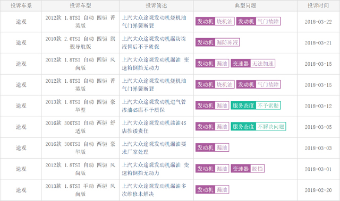The width and height of the screenshot is (340, 201).
Task: Select model cell 2013款 1.8TSI 手动 两驱 风尚版
Action: click(x=80, y=190)
